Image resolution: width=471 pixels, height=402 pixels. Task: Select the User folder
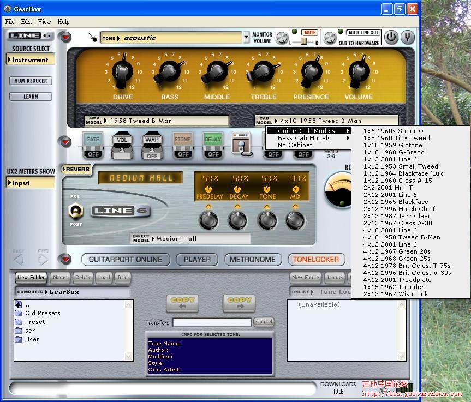point(27,339)
